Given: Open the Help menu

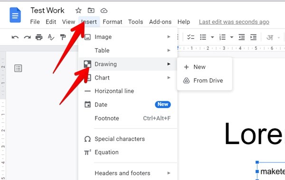Looking at the screenshot, I should click(183, 22).
